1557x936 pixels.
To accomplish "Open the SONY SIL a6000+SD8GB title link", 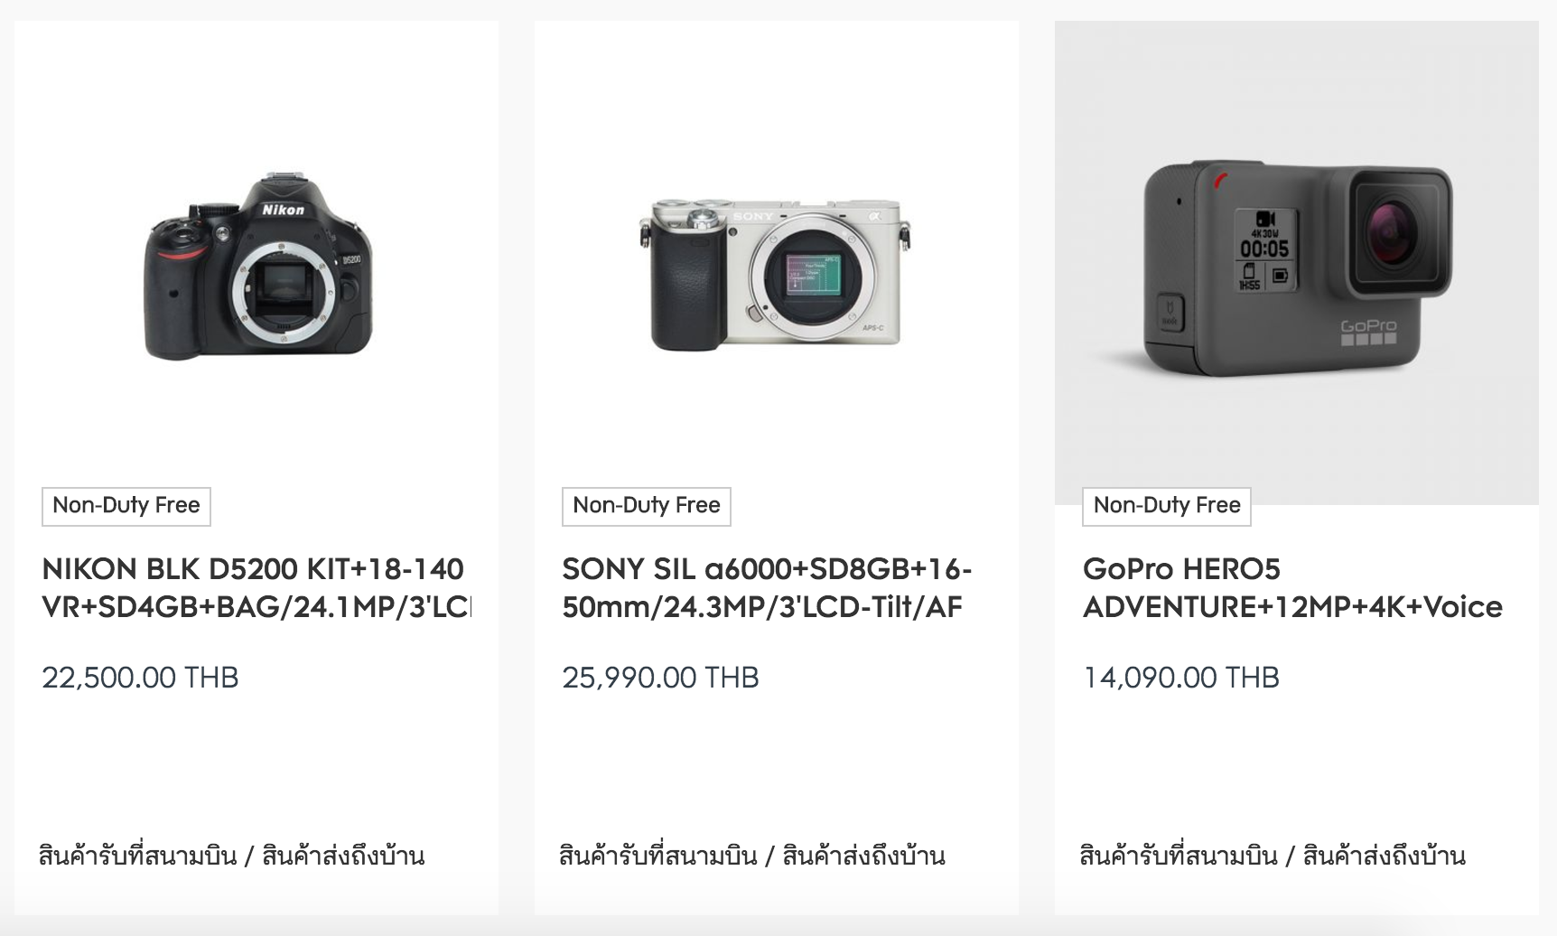I will 767,588.
